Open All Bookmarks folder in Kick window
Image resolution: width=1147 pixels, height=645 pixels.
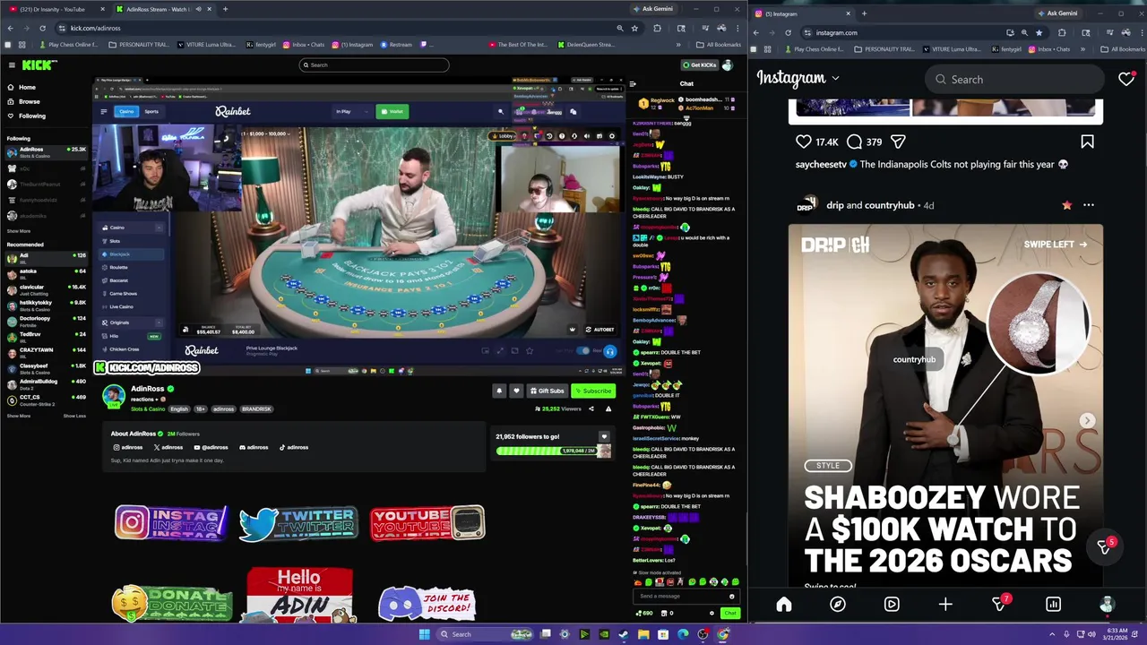tap(719, 45)
